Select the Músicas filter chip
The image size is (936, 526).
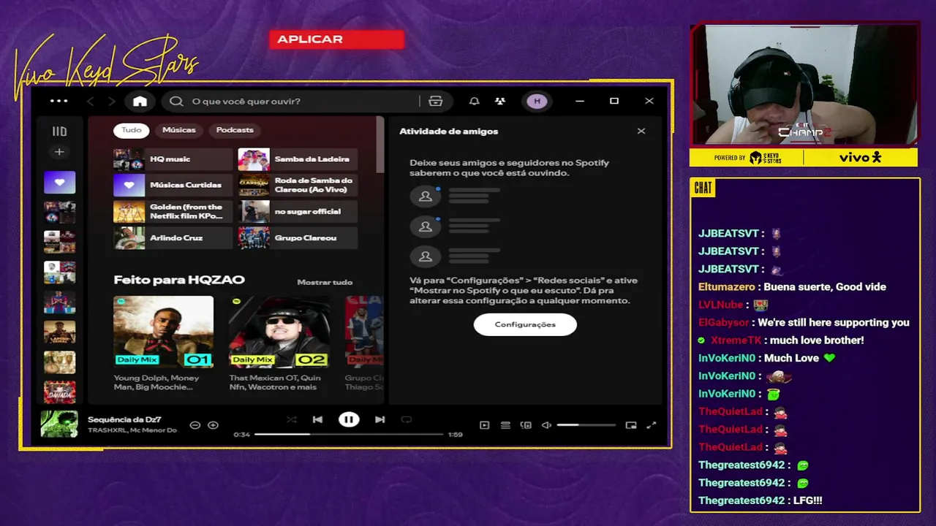179,130
